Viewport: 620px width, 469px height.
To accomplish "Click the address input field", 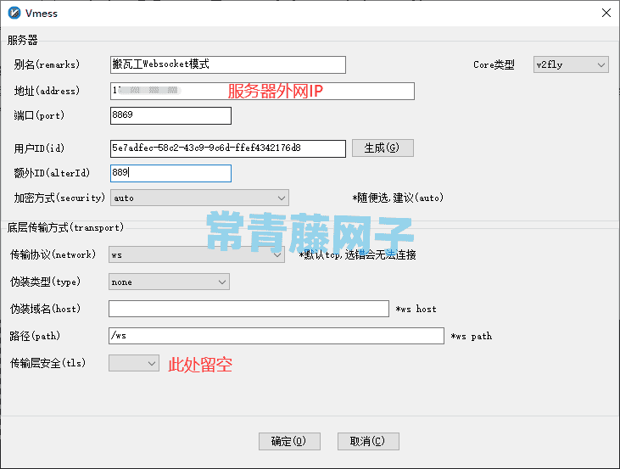I will click(262, 91).
